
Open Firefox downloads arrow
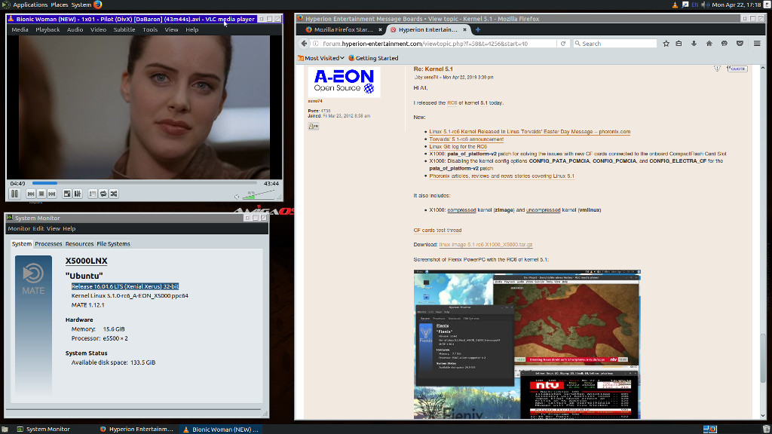click(x=694, y=43)
